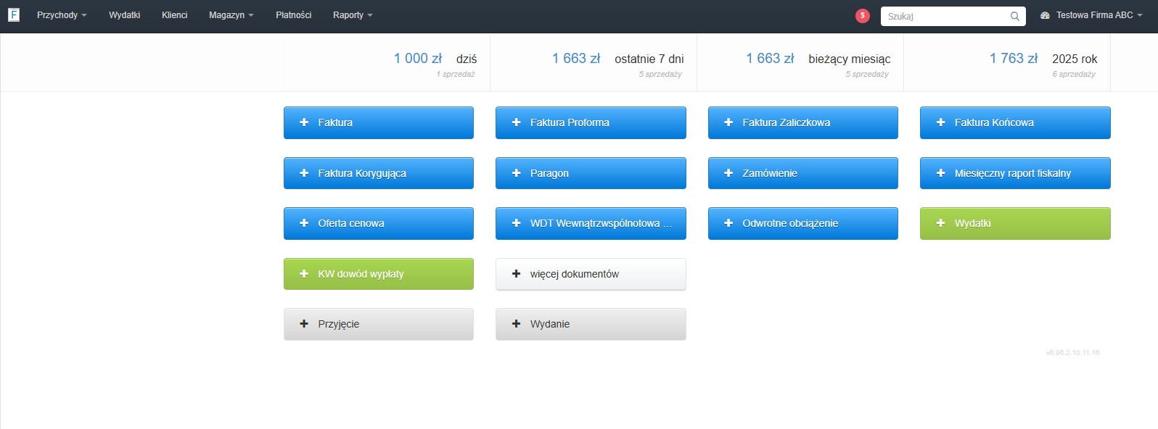Add a Przyjęcie warehouse document
The height and width of the screenshot is (429, 1158).
coord(379,324)
